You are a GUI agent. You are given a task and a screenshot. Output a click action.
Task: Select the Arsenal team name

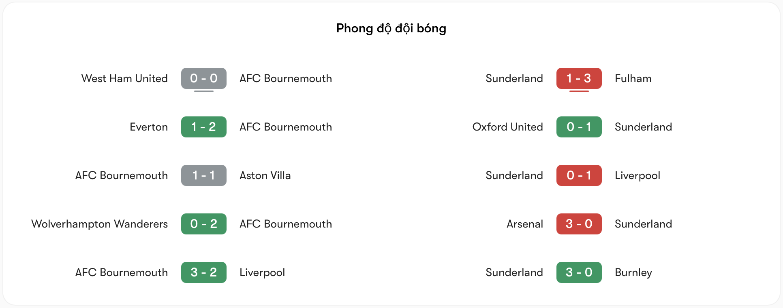tap(524, 224)
